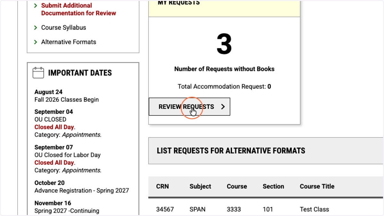
Task: Click 'Category: Appointments' under September 07
Action: (x=68, y=170)
